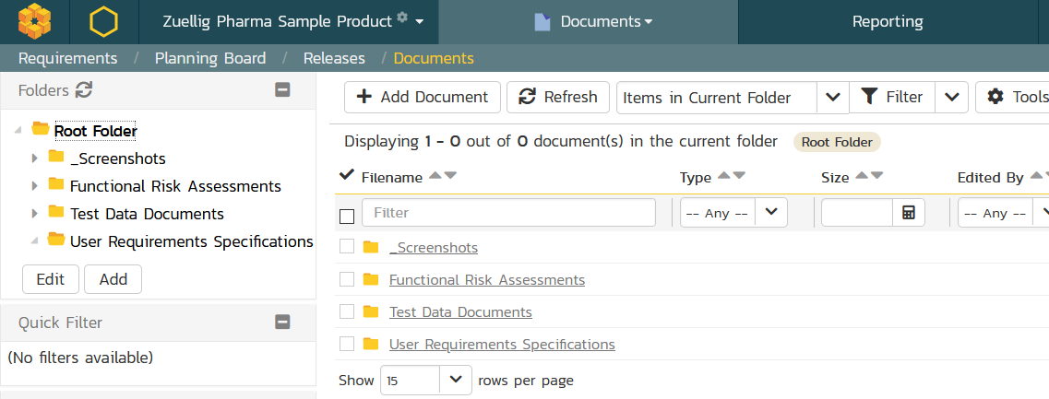The height and width of the screenshot is (399, 1049).
Task: Click the yellow hexagon workspace icon
Action: point(103,21)
